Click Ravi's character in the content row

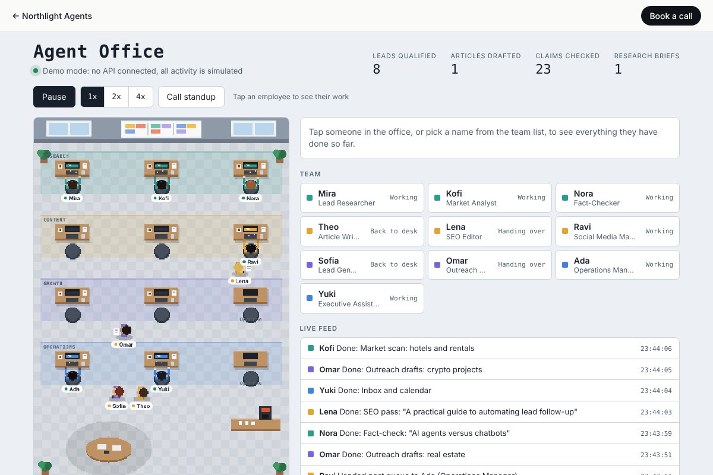pyautogui.click(x=251, y=249)
